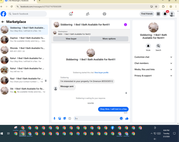Image resolution: width=179 pixels, height=142 pixels.
Task: Open the notifications bell with 14 badge
Action: pyautogui.click(x=165, y=14)
